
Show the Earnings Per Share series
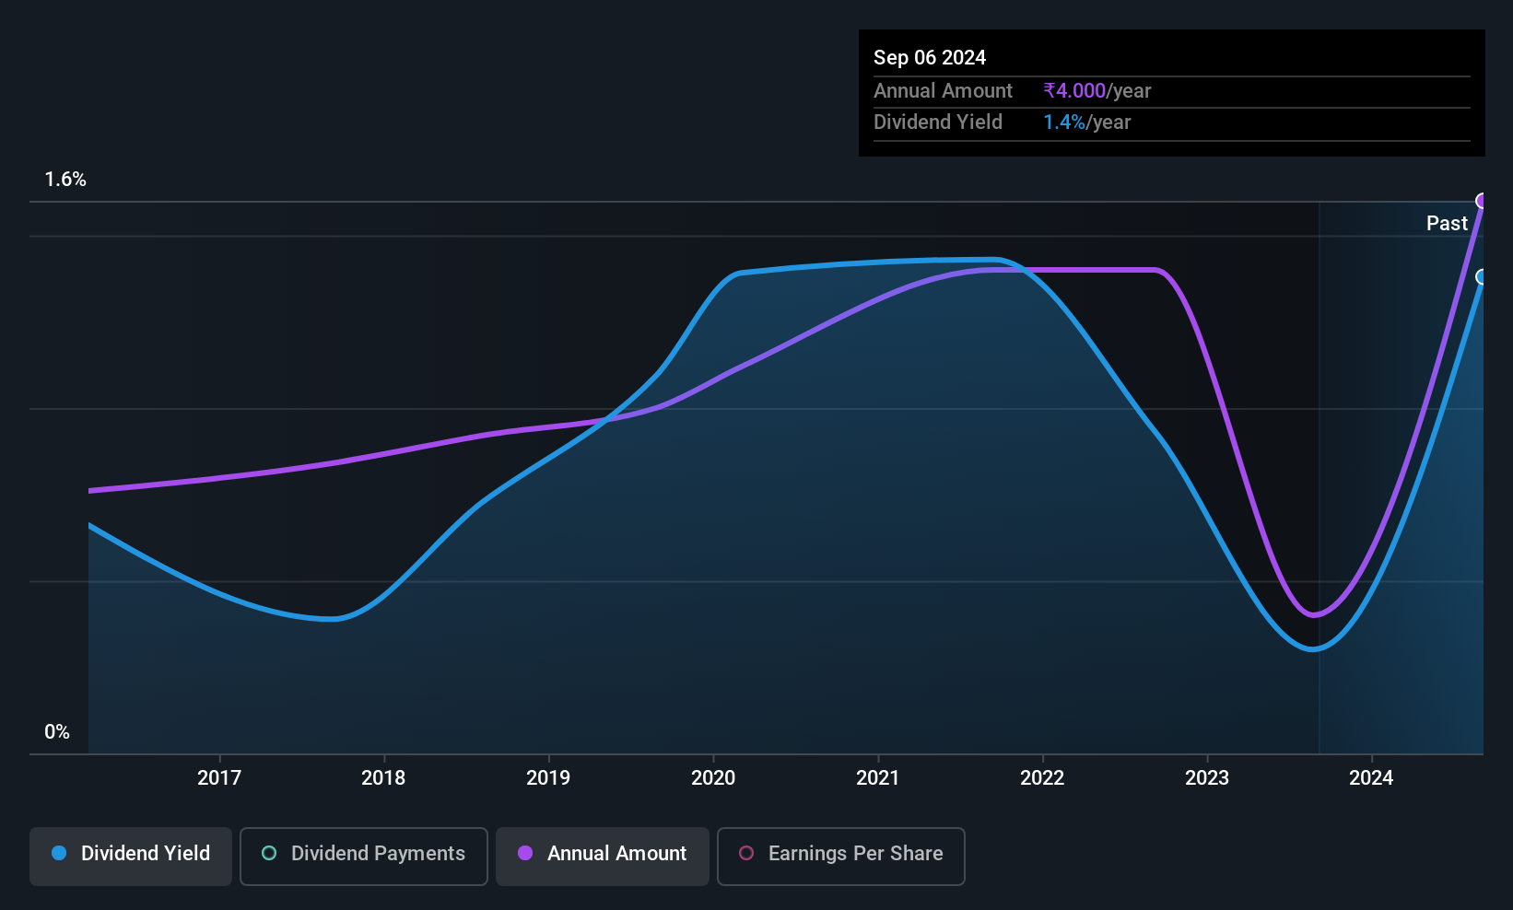pos(841,857)
